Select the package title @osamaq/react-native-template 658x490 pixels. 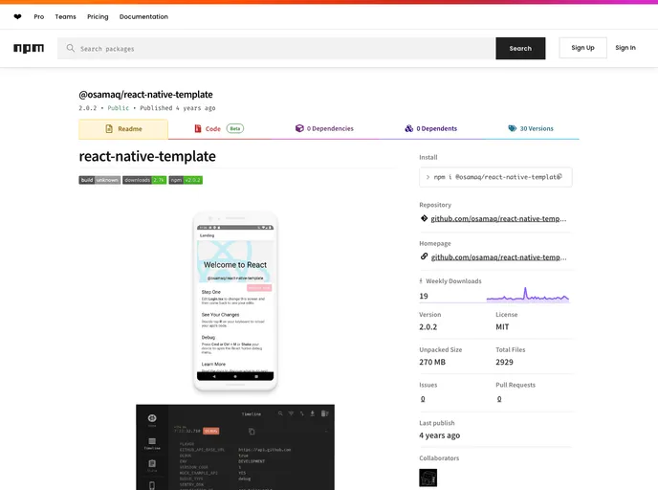[145, 95]
